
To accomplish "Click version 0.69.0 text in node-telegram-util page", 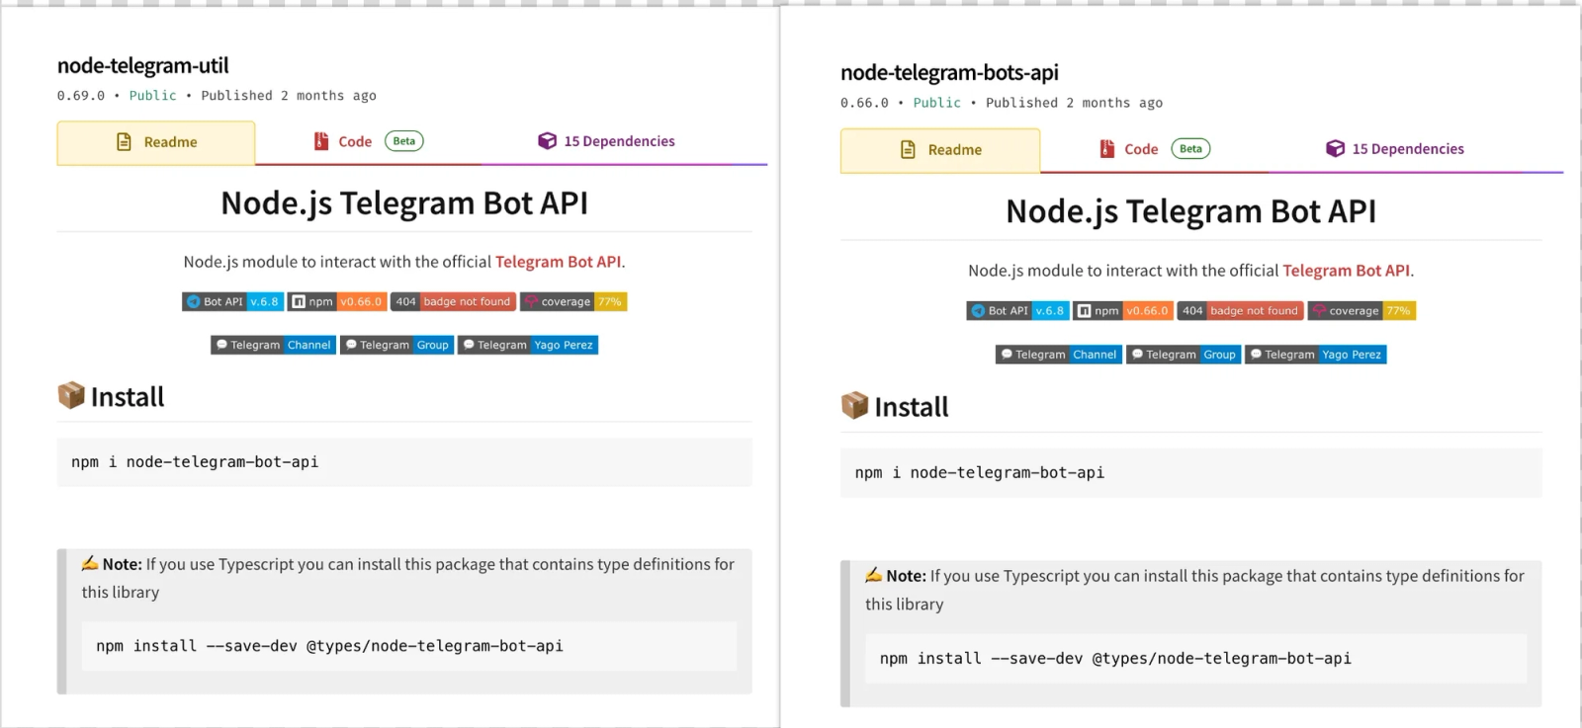I will pyautogui.click(x=81, y=96).
